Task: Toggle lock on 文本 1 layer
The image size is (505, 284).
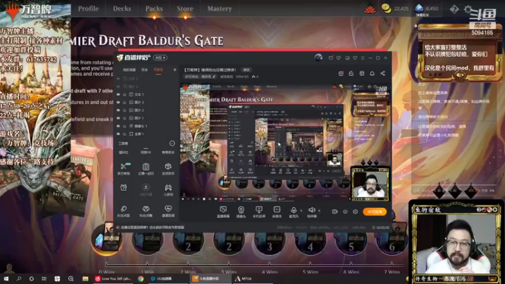Action: tap(124, 94)
